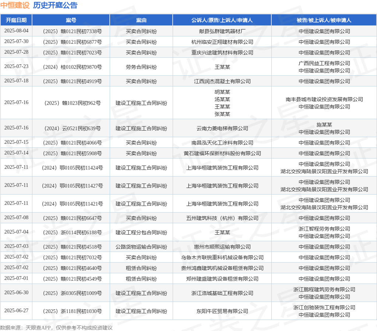Click plaintiff 浙江洛城基础工程有限公司
This screenshot has height=331, width=377.
tap(222, 293)
